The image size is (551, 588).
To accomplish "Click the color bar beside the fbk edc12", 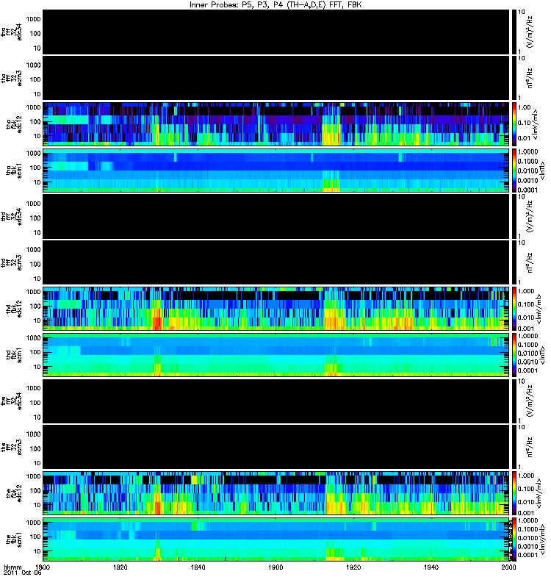I will pos(514,493).
